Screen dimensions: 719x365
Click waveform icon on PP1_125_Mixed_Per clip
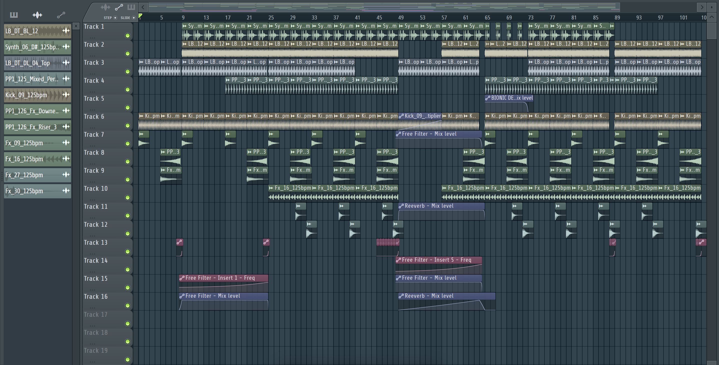(66, 79)
